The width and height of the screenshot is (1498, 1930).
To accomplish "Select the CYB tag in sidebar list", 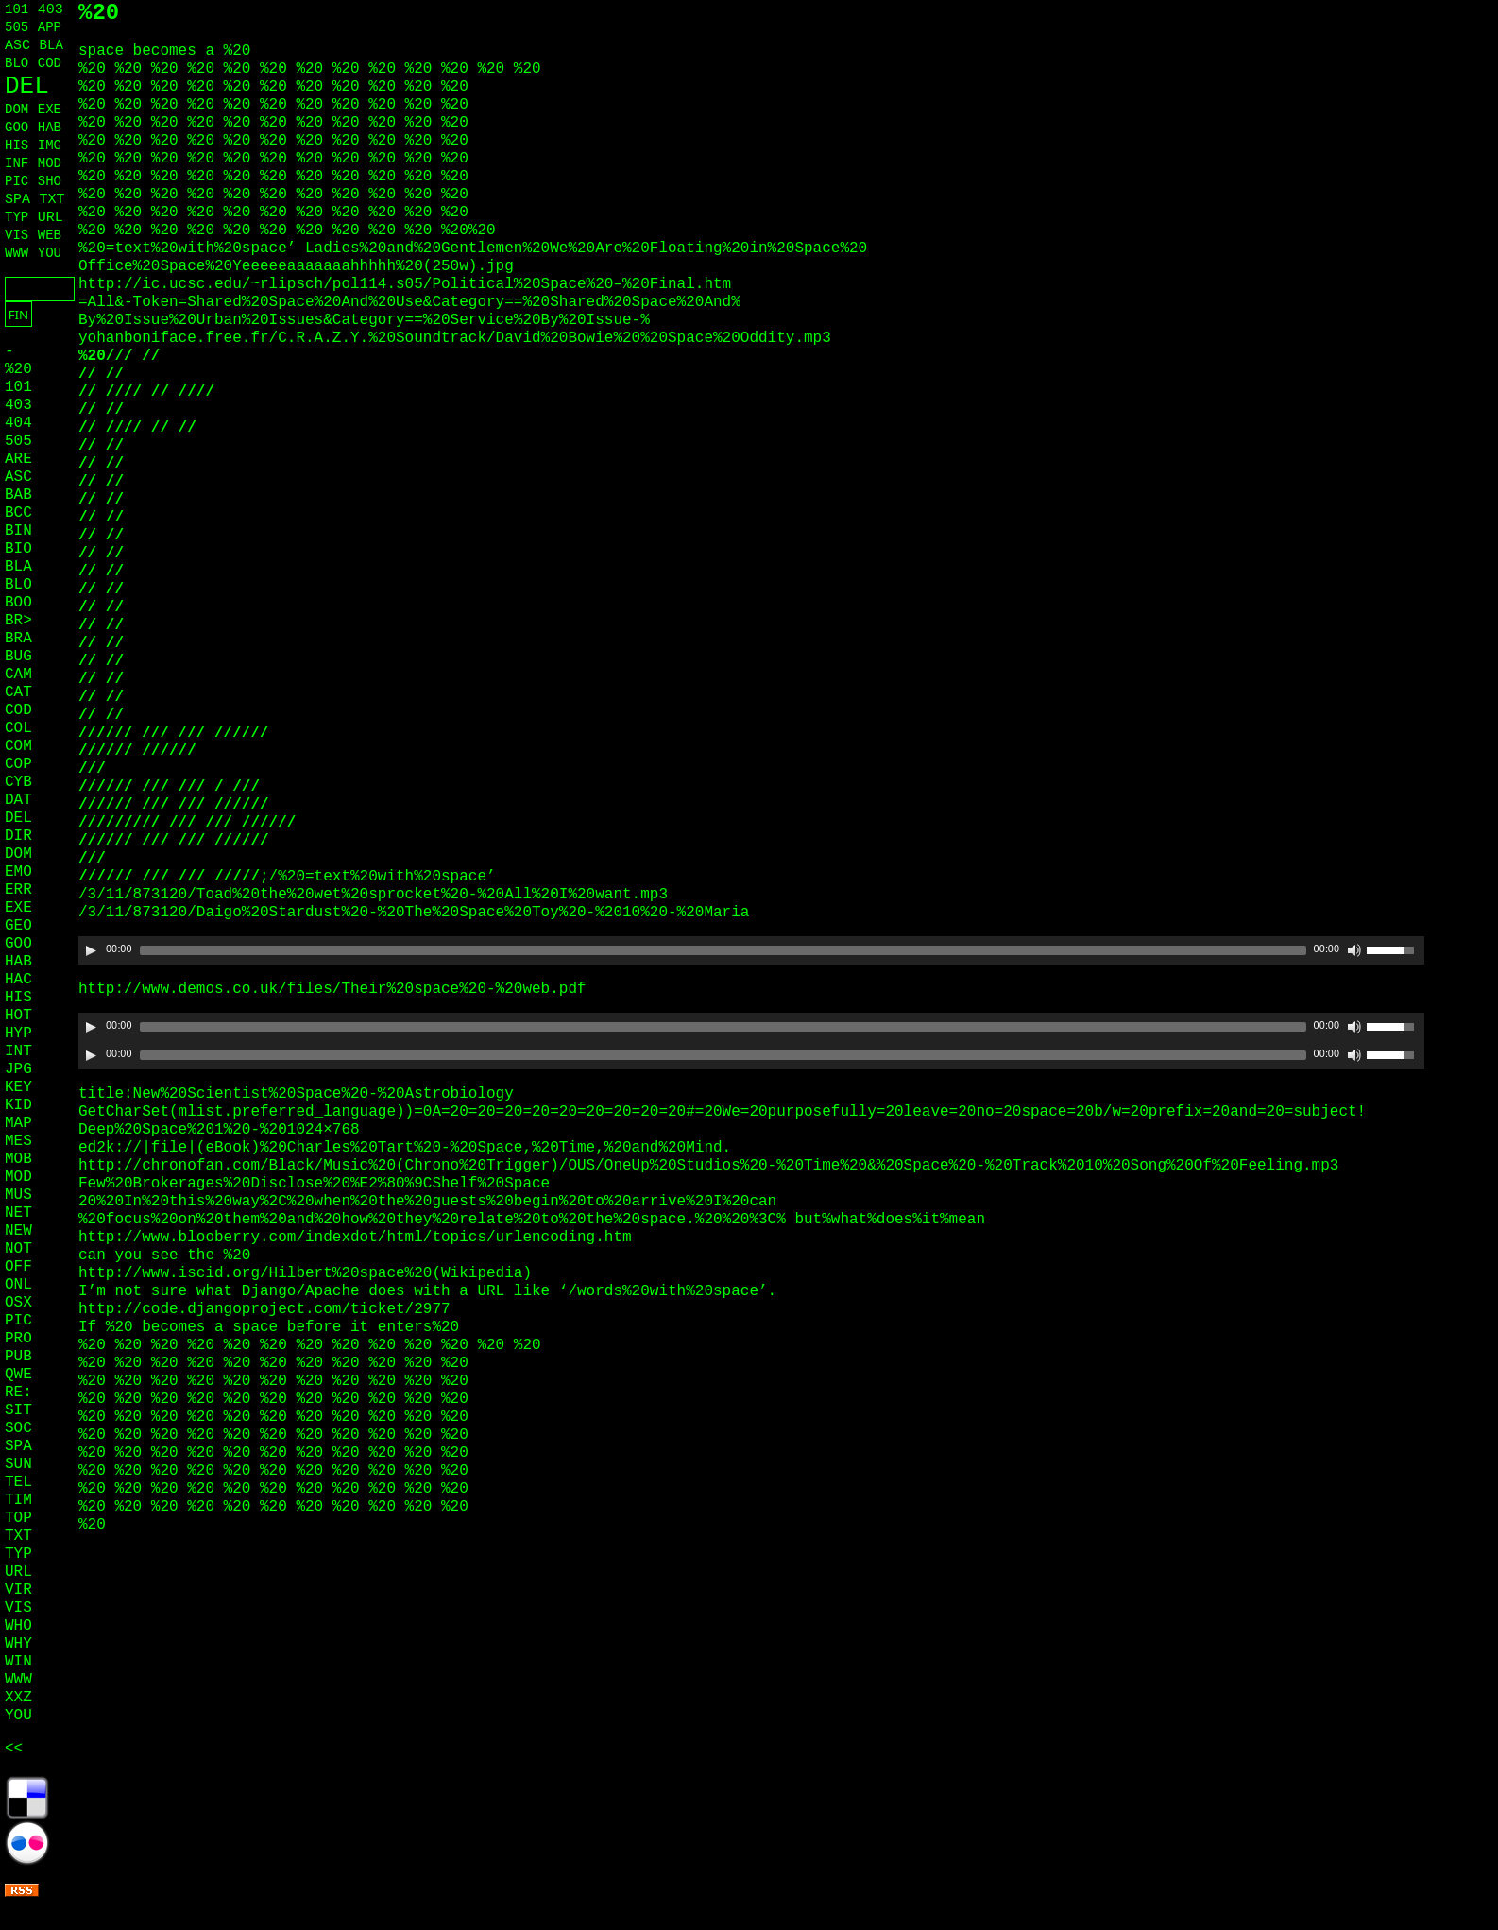I will (18, 782).
